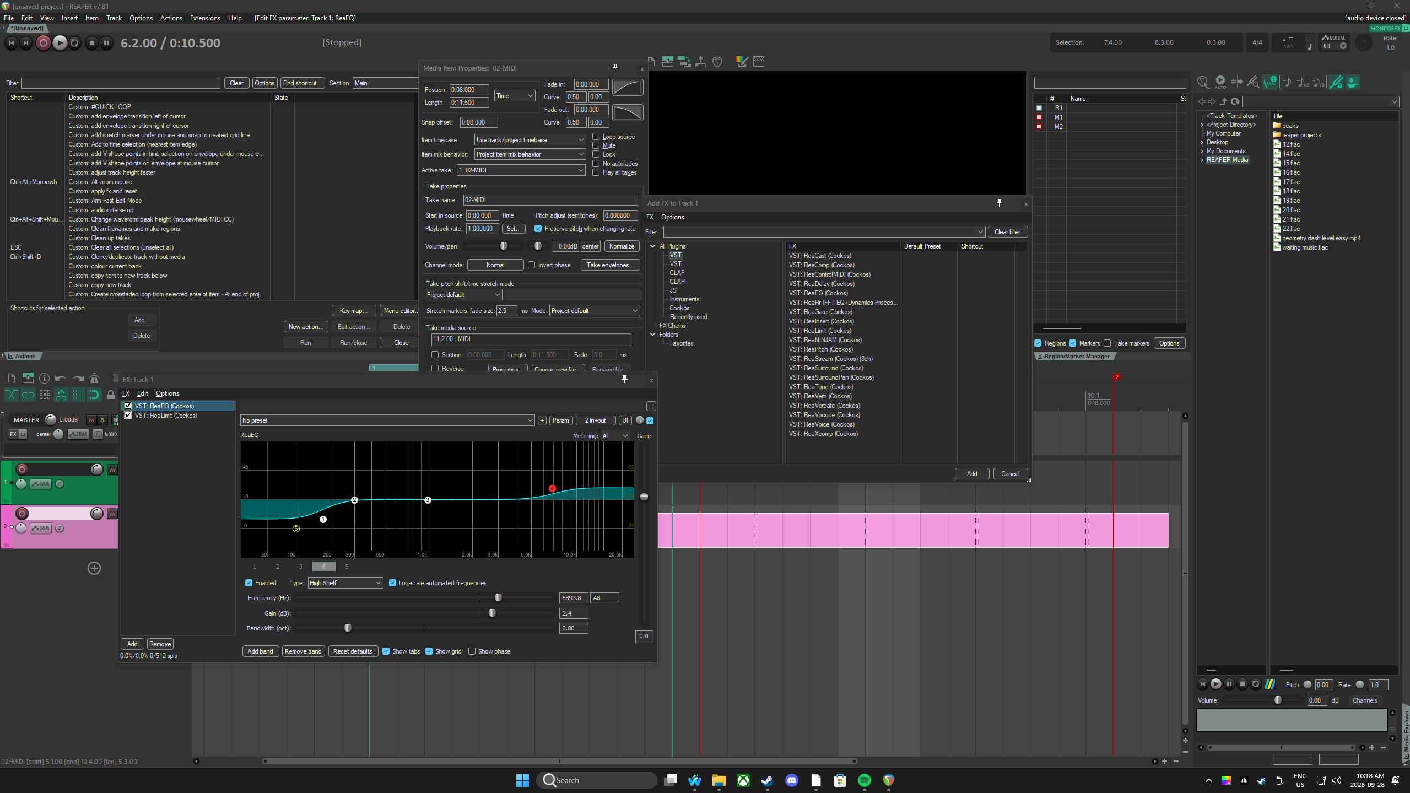Click the Redo arrow in the main toolbar
The image size is (1410, 793).
pos(78,378)
